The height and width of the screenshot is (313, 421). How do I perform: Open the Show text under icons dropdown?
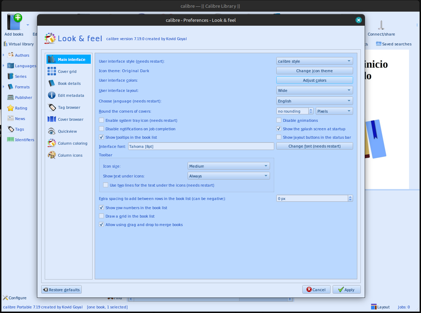pyautogui.click(x=228, y=176)
